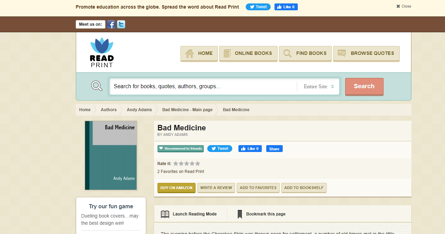
Task: Open Authors in the breadcrumb
Action: 108,110
